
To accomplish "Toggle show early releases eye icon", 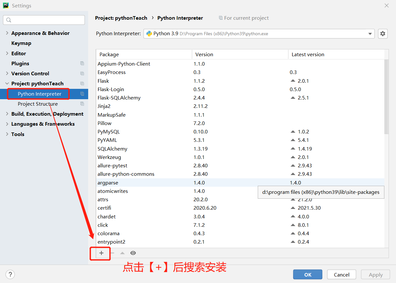I will coord(133,253).
